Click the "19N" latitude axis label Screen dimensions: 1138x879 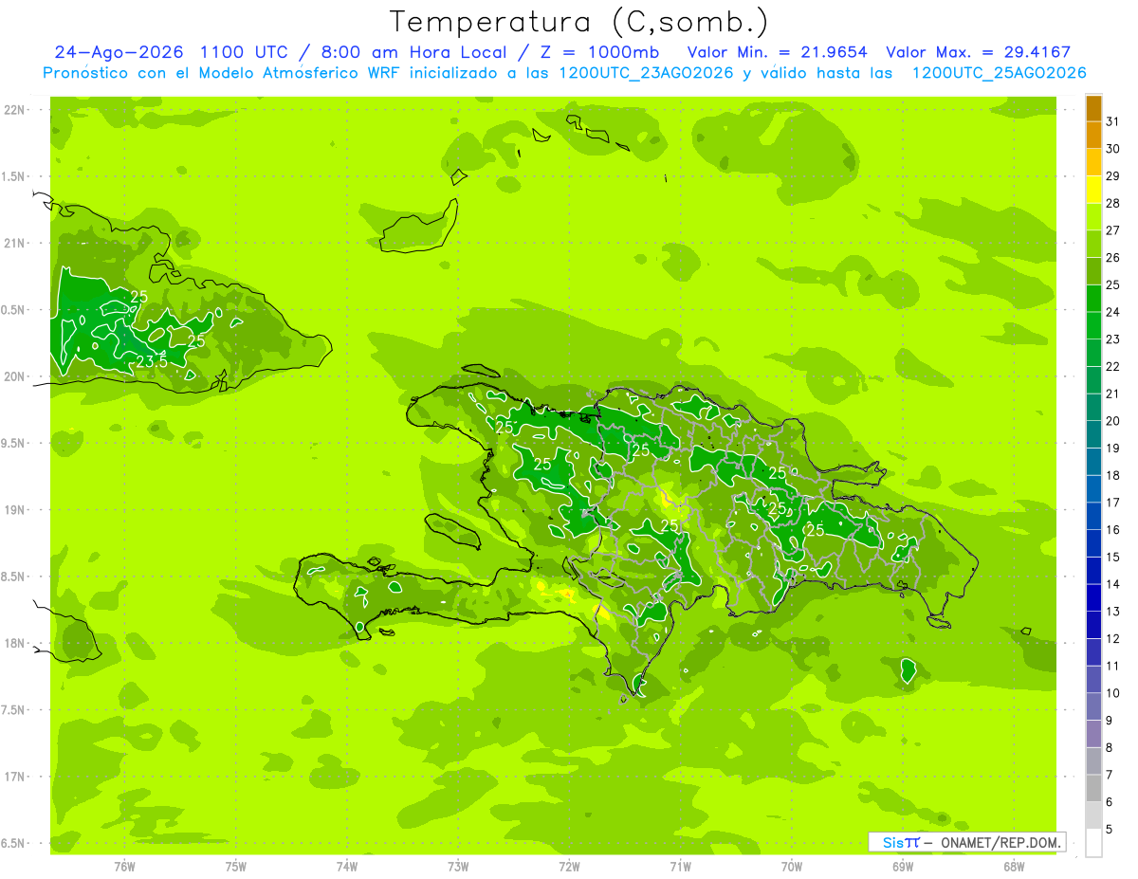[16, 510]
